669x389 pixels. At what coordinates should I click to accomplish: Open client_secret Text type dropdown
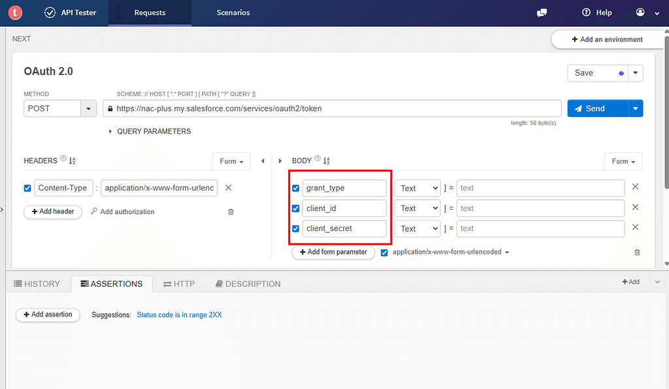[417, 228]
